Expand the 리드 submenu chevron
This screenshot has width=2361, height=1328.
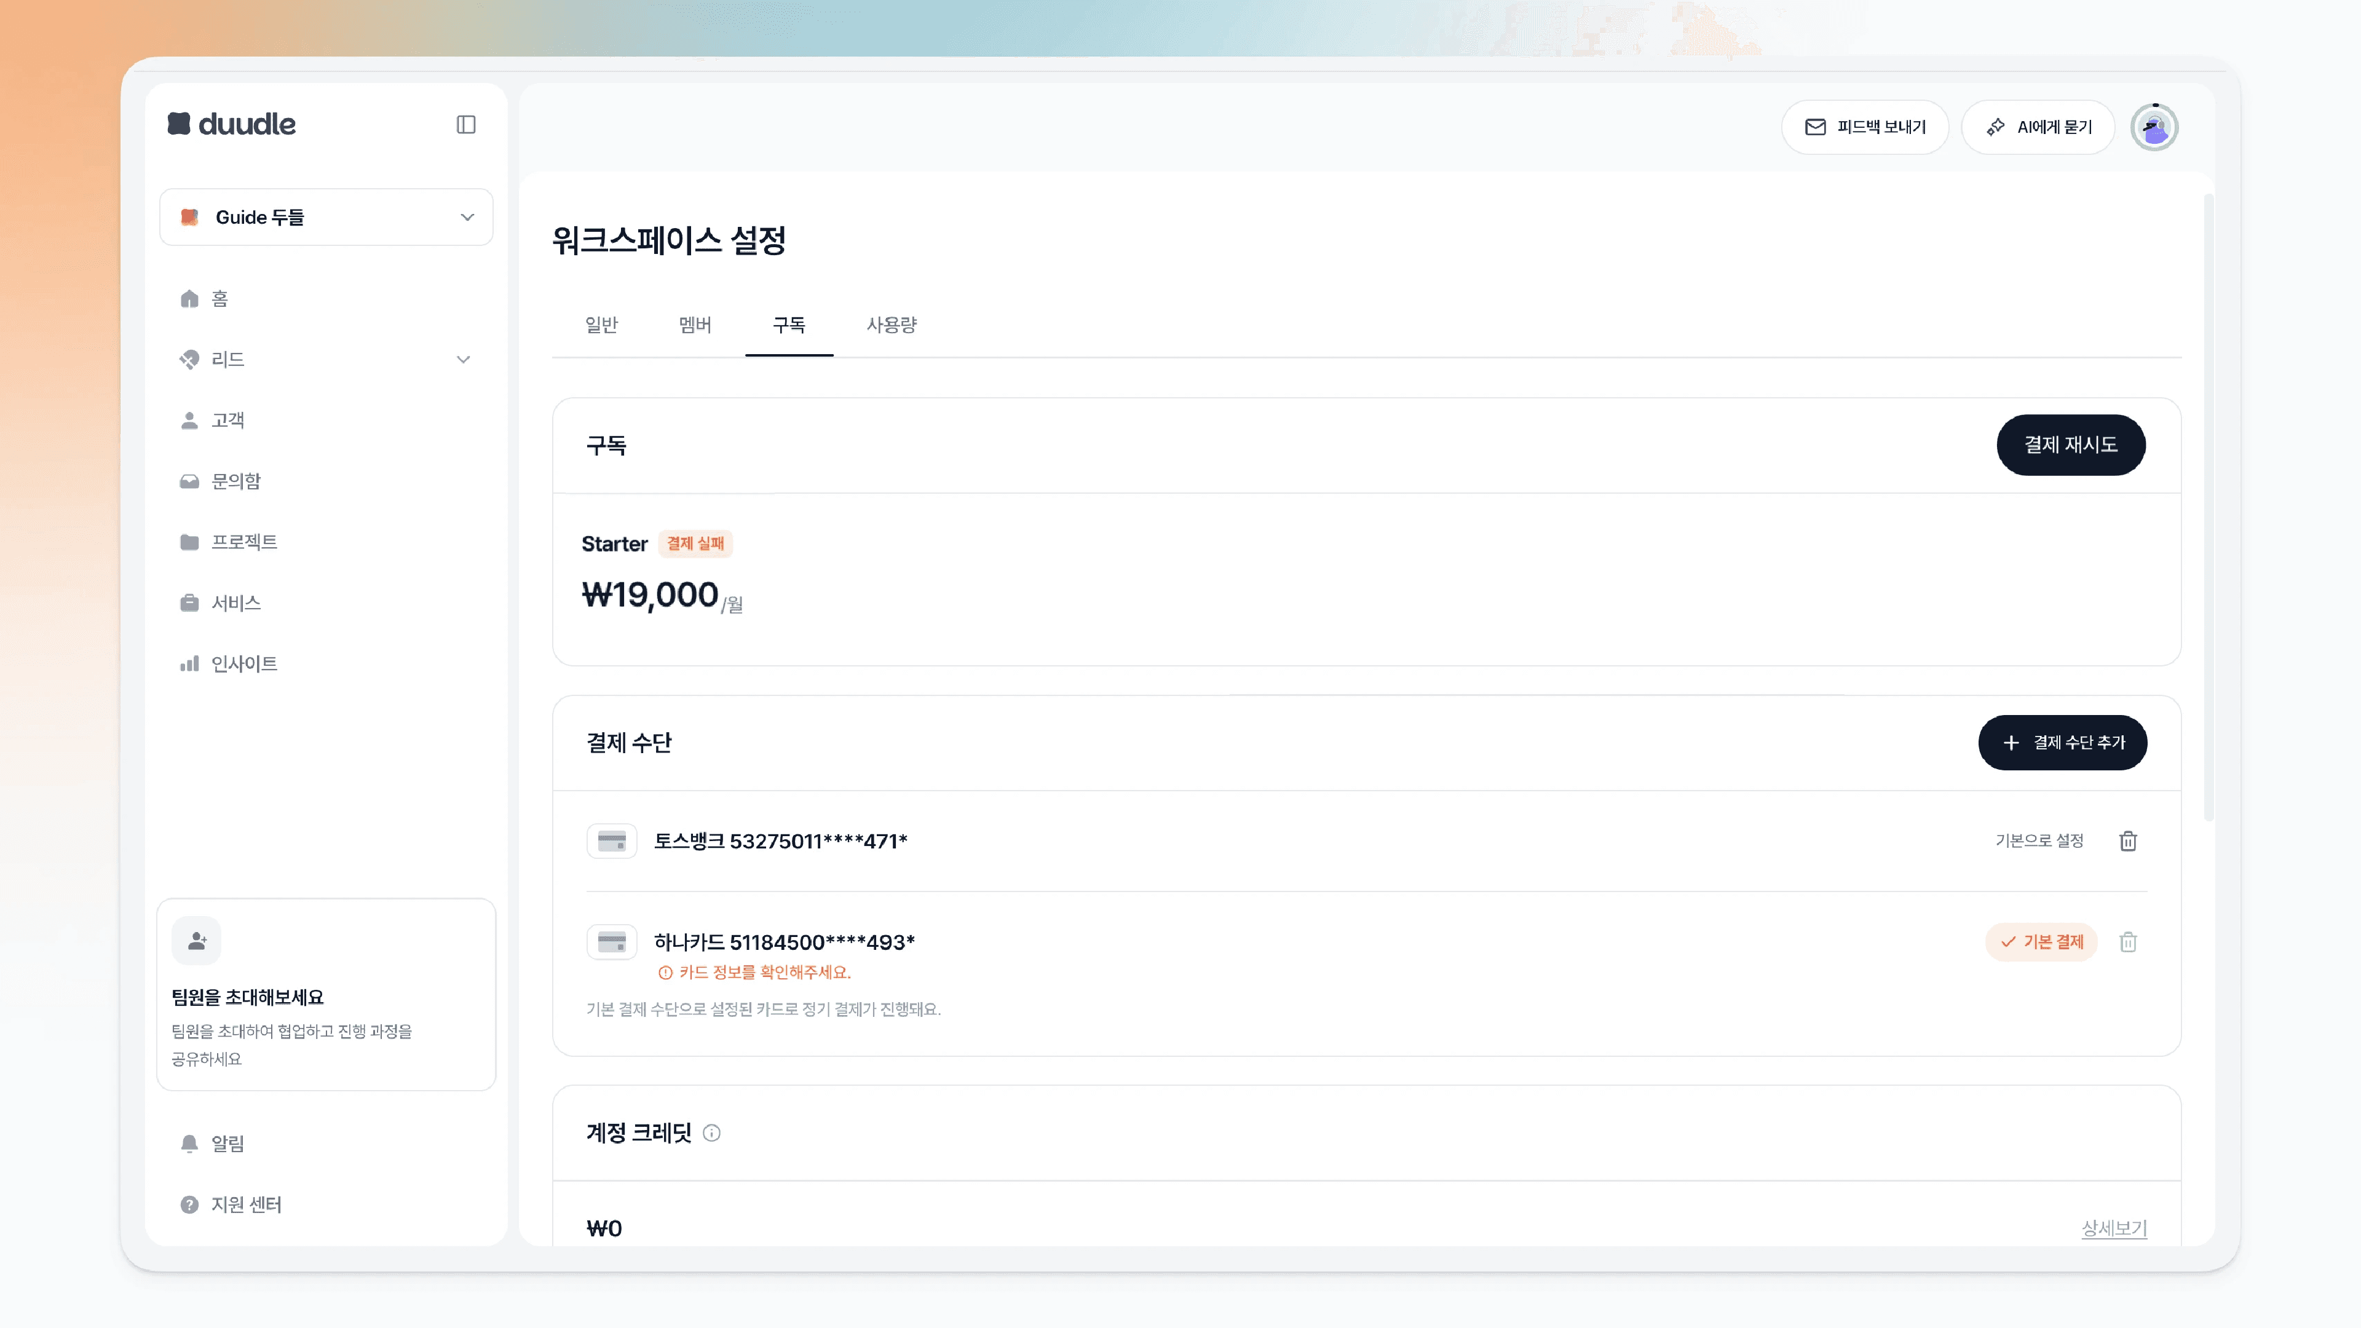464,359
